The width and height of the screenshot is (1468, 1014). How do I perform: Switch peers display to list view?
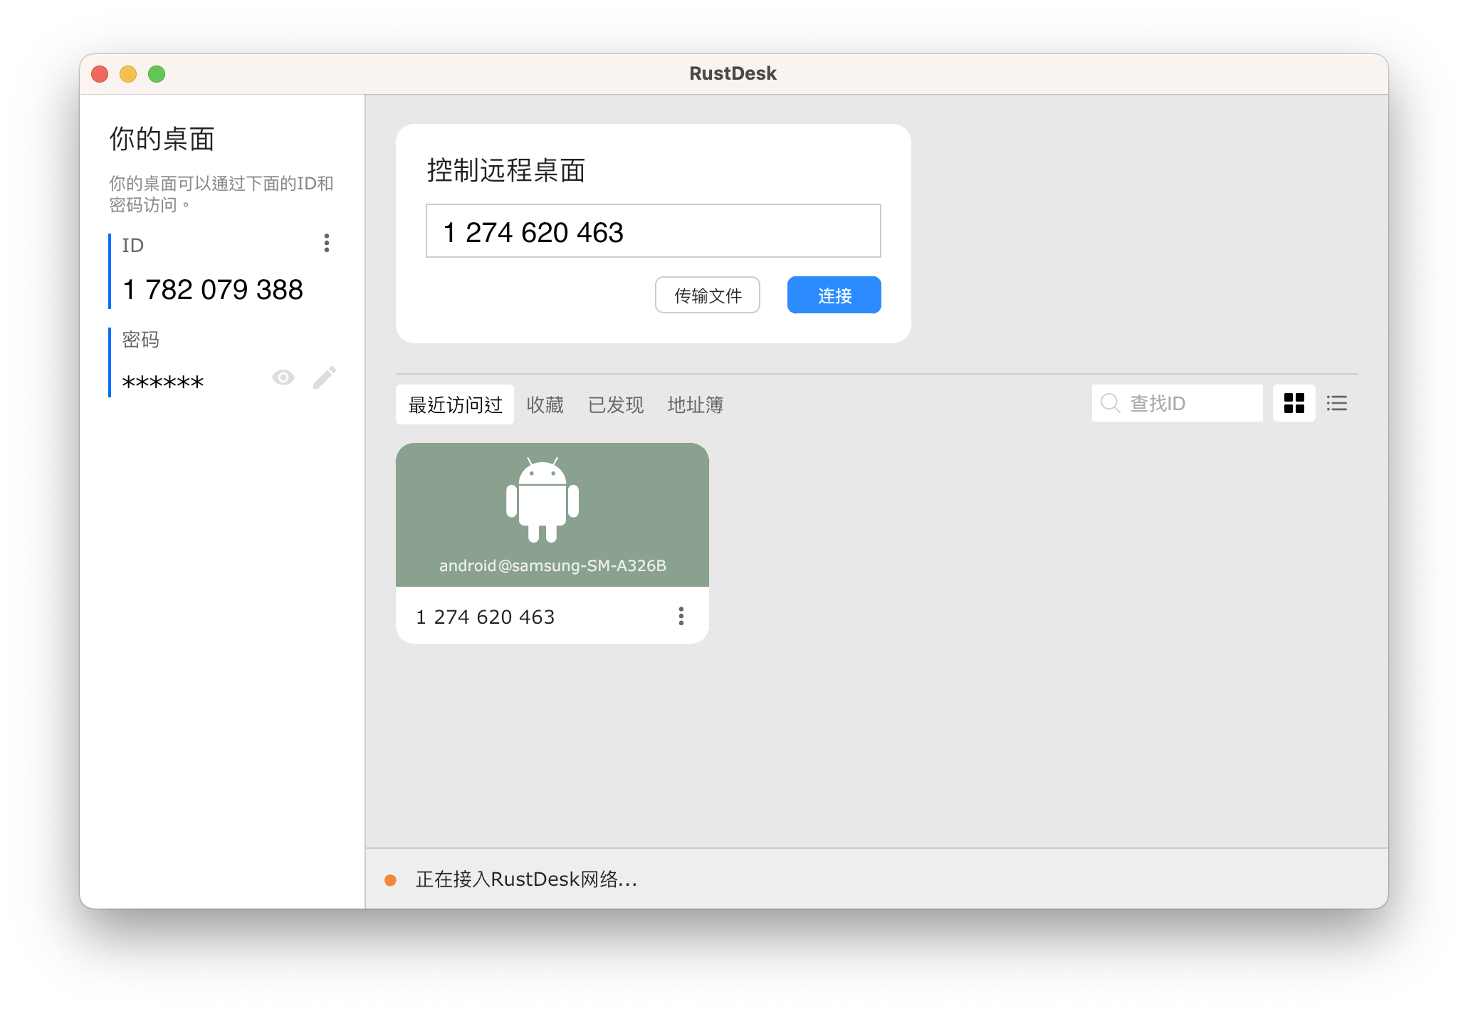1336,403
